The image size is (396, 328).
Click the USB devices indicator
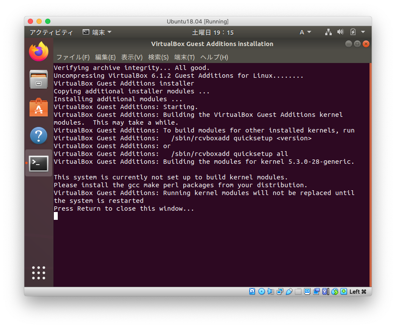[x=289, y=292]
